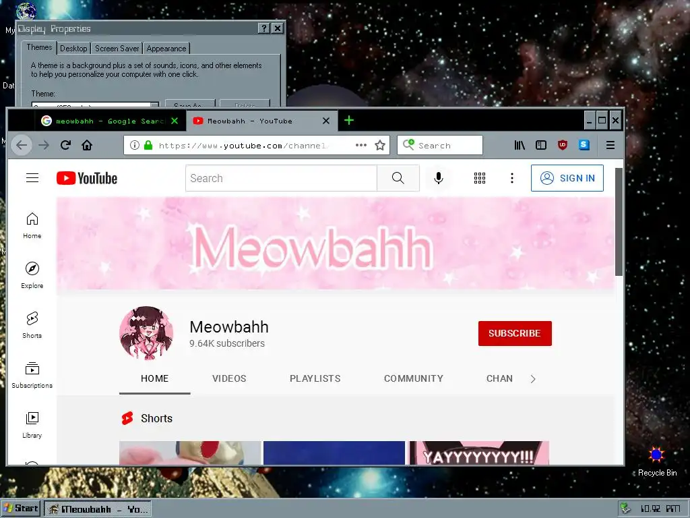Click the browser toolbar Search box
This screenshot has height=518, width=690.
pos(439,146)
